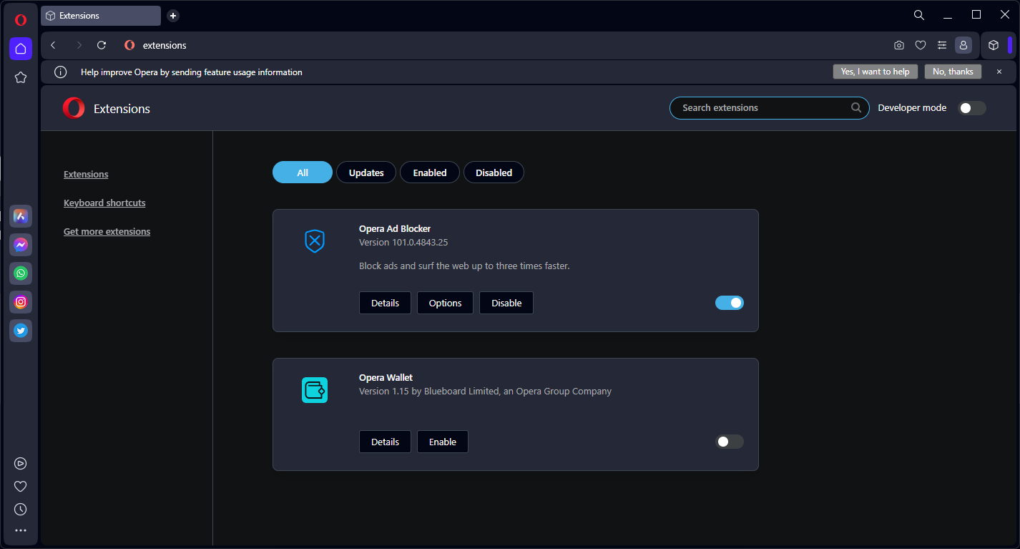This screenshot has width=1020, height=549.
Task: Click the Extensions cube toolbar icon
Action: point(994,45)
